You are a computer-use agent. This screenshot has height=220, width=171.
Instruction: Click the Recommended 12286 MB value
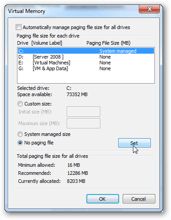click(77, 173)
